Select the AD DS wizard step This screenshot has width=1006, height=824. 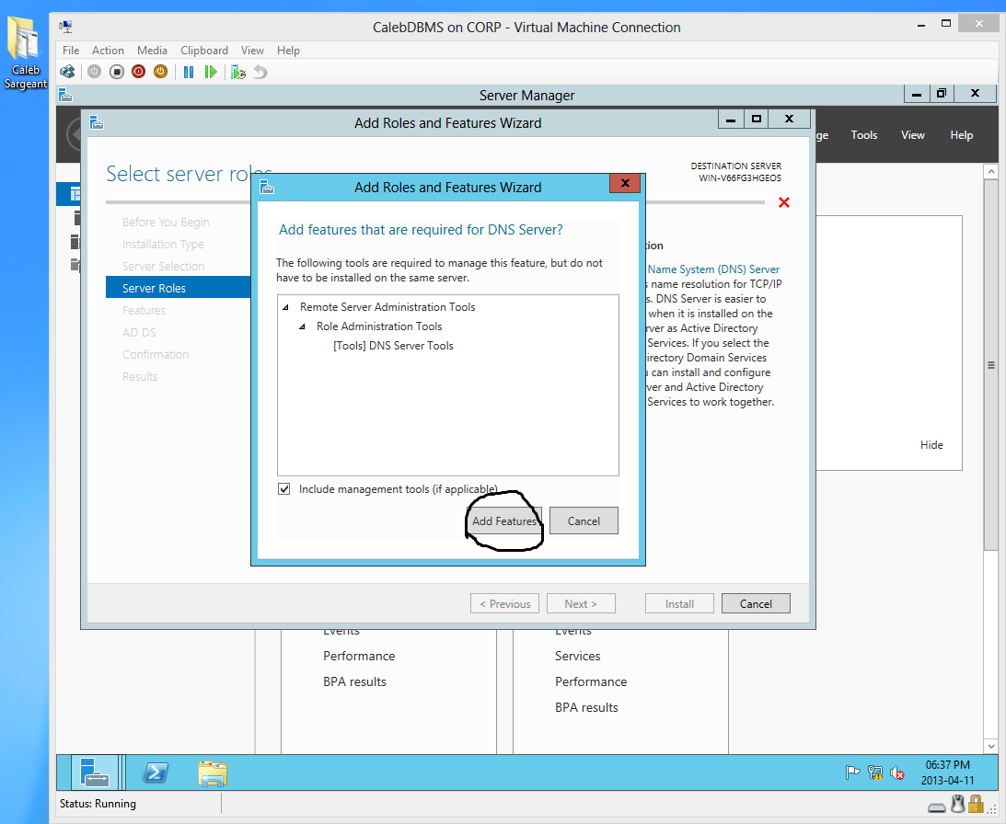point(139,332)
